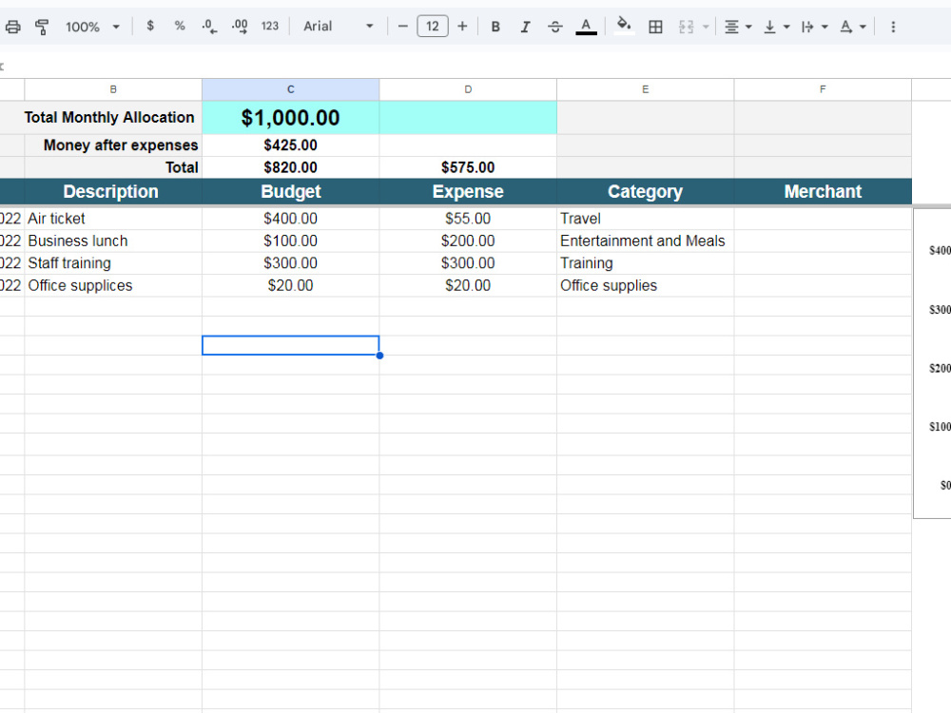The height and width of the screenshot is (713, 951).
Task: Open the Borders tool
Action: point(655,27)
